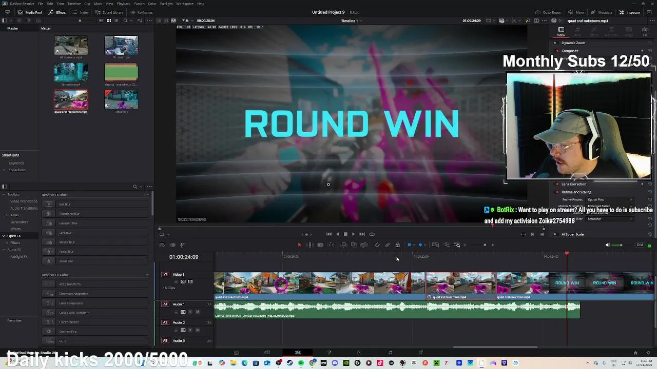This screenshot has width=657, height=369.
Task: Play timeline in reverse
Action: pos(337,234)
